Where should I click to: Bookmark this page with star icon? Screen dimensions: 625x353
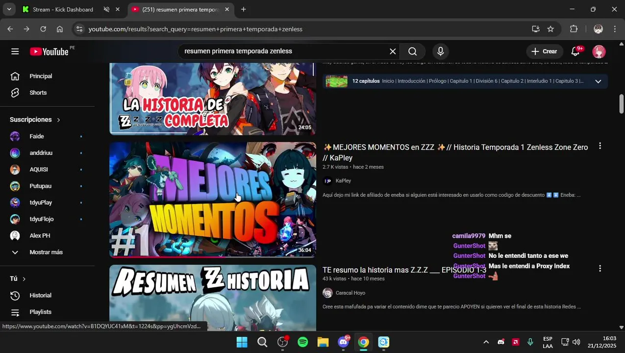point(550,29)
